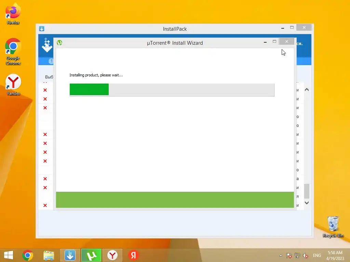350x262 pixels.
Task: Maximize the µTorrent Install Wizard
Action: (x=274, y=41)
